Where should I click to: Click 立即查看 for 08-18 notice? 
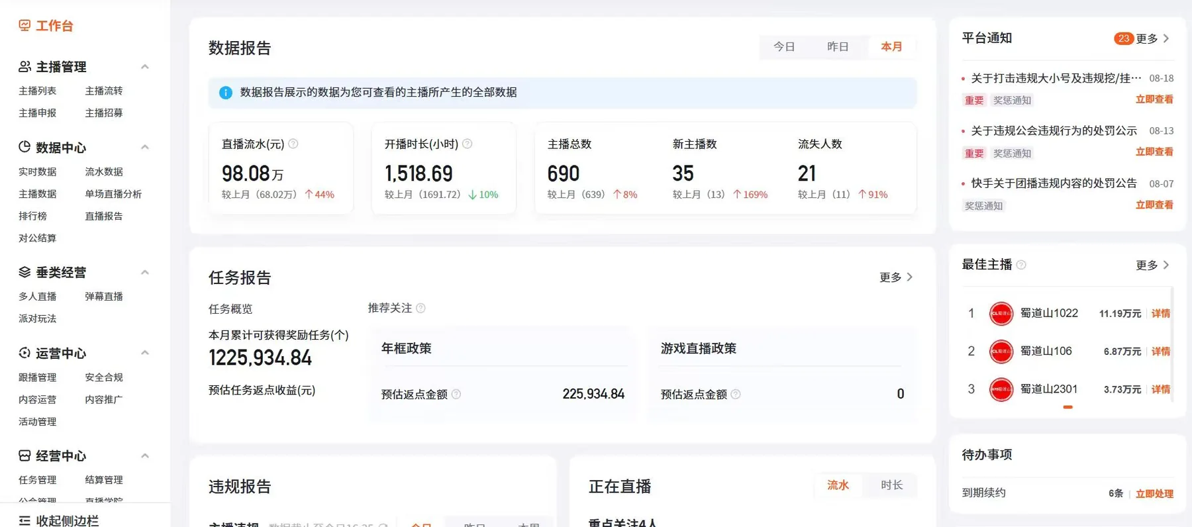click(x=1154, y=99)
